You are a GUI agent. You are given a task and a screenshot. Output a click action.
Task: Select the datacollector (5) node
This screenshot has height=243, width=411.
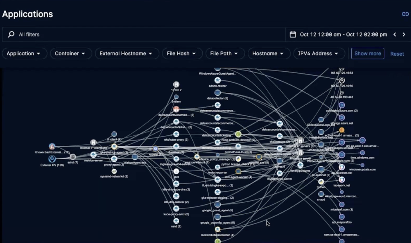(217, 93)
